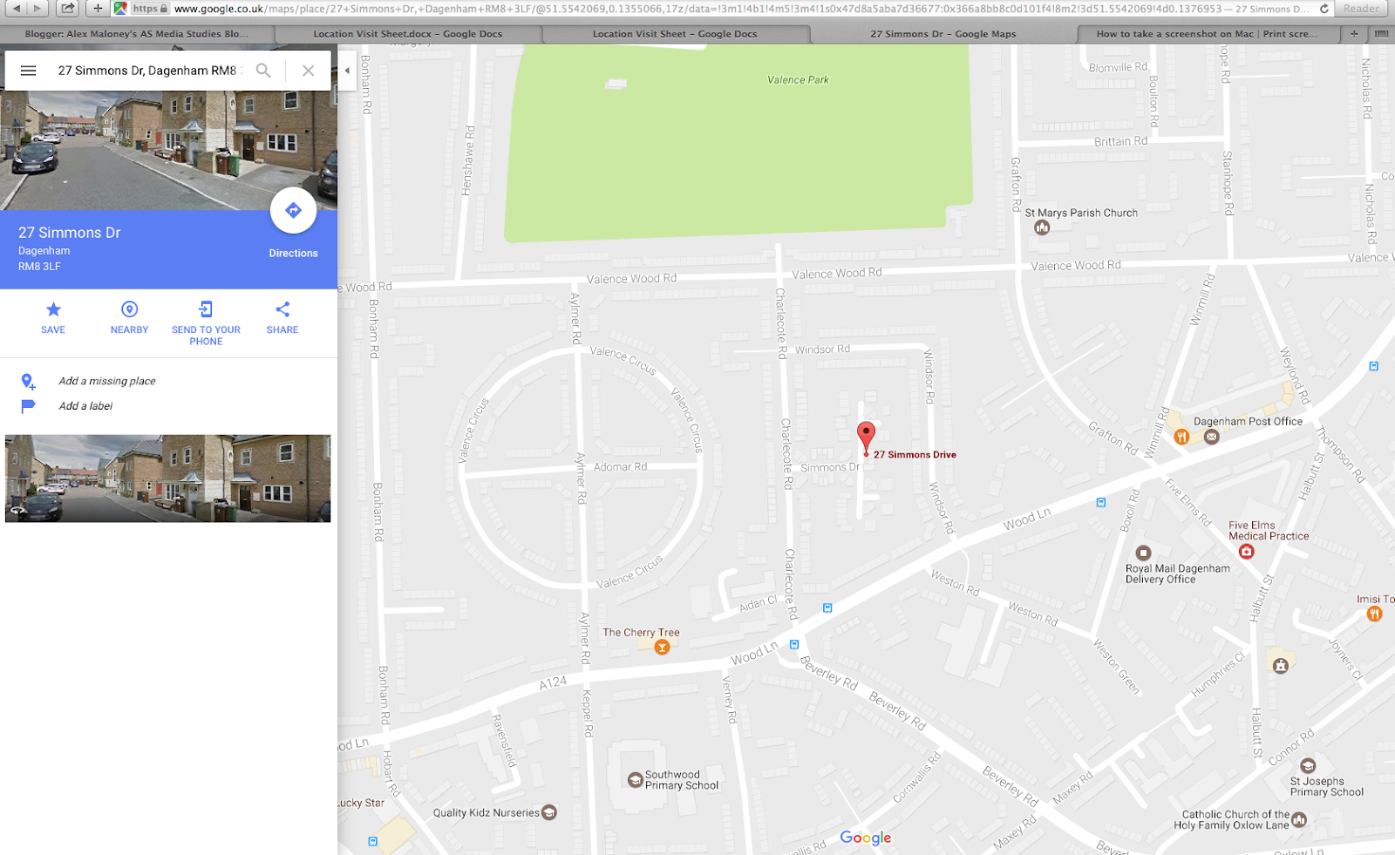This screenshot has height=855, width=1395.
Task: Click the Reader button
Action: (1361, 8)
